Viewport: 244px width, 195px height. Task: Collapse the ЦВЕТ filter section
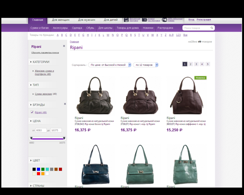pos(35,160)
